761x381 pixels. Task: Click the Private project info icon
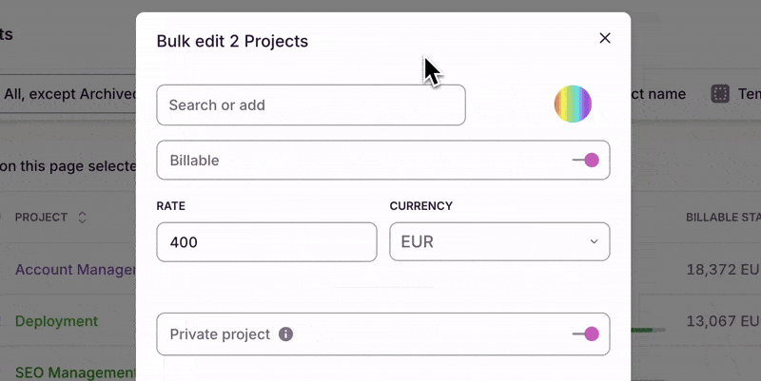285,334
